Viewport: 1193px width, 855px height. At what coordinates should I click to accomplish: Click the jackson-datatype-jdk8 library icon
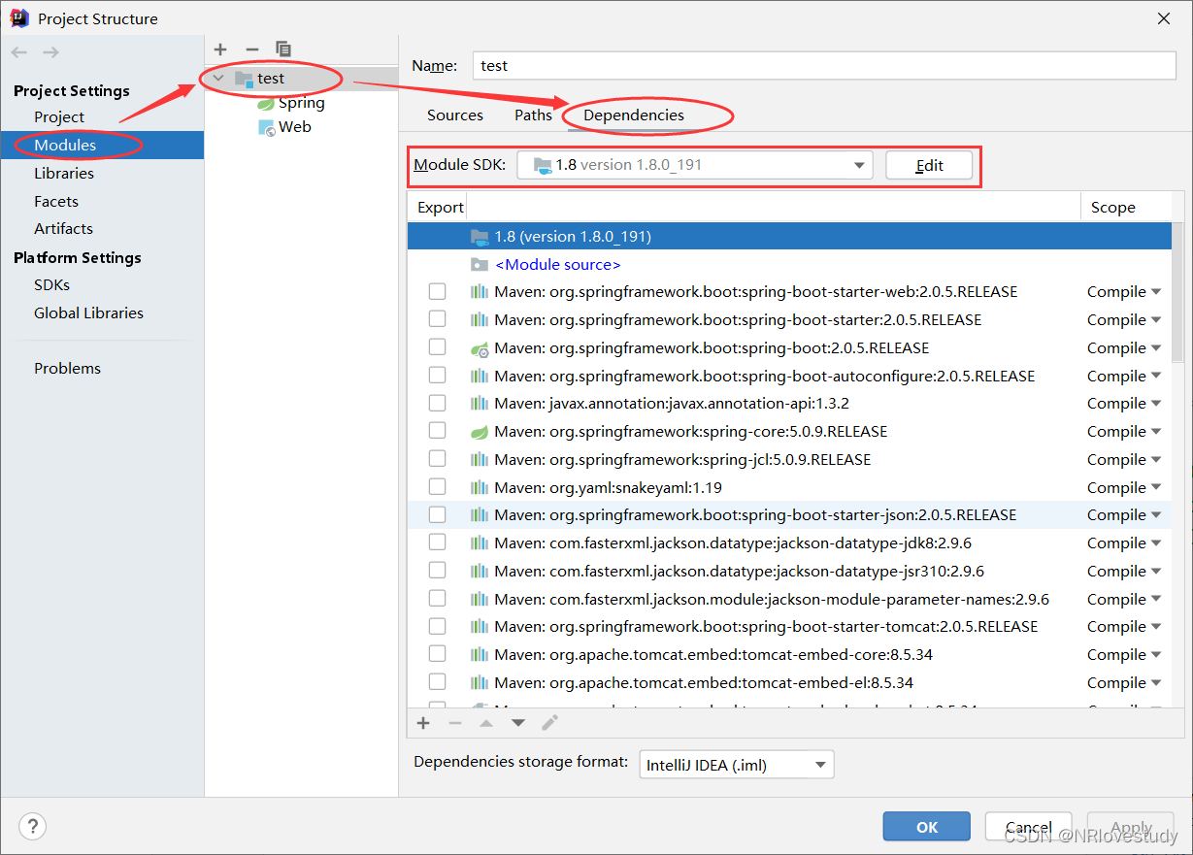point(480,543)
